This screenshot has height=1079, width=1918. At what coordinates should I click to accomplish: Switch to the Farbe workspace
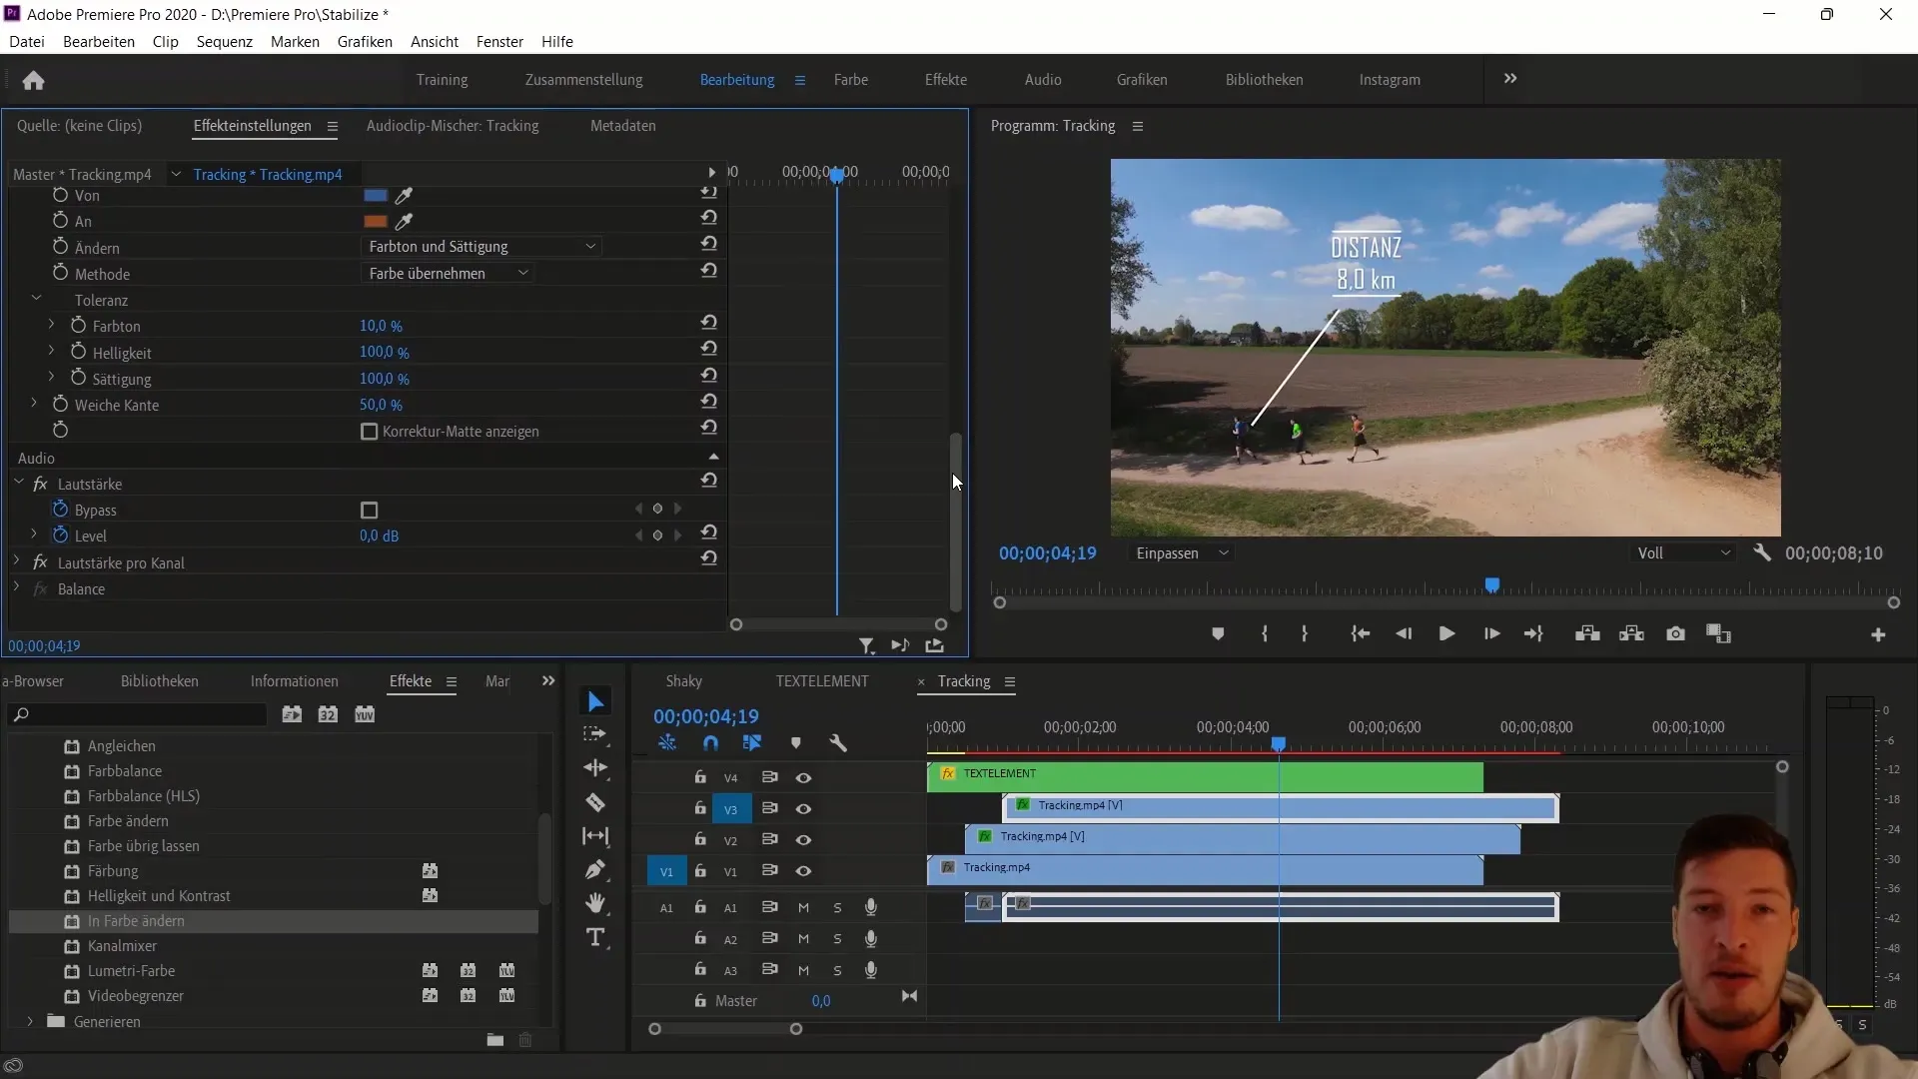[x=851, y=80]
